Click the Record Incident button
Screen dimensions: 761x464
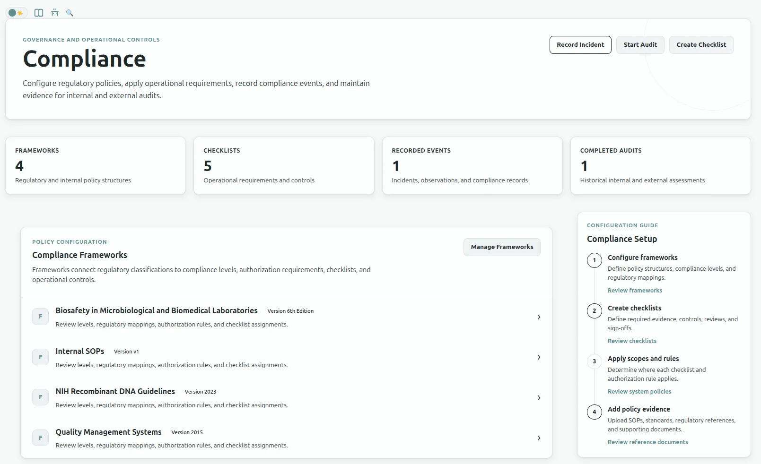pos(580,45)
